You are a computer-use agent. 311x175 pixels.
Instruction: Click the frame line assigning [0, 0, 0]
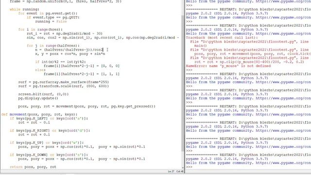[82, 66]
